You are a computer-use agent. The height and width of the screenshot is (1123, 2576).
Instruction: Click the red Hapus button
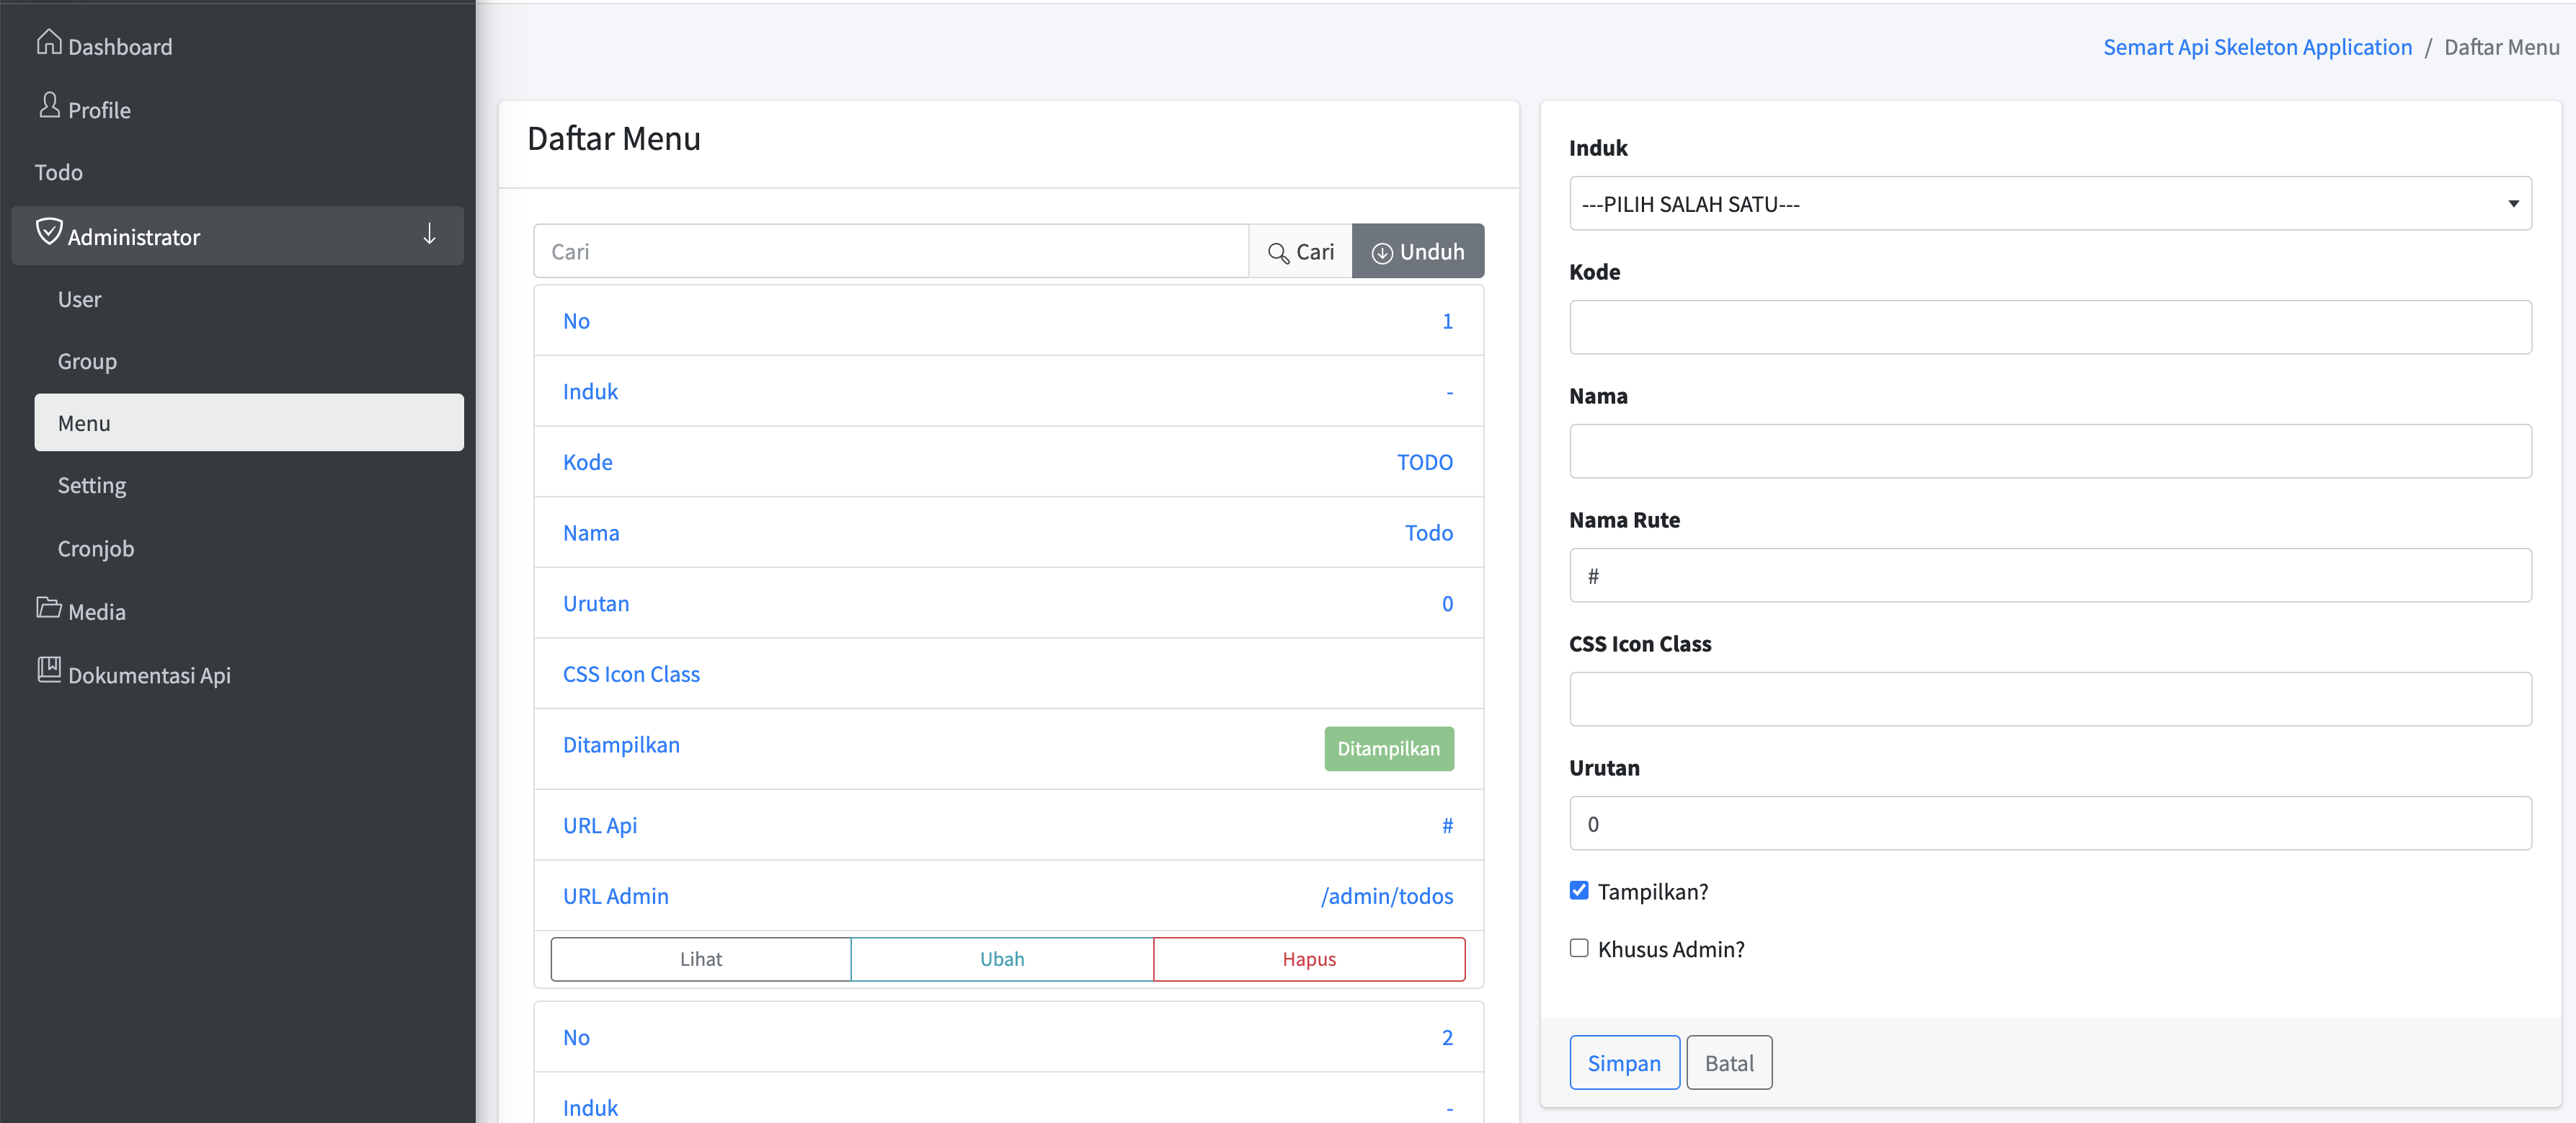tap(1308, 959)
